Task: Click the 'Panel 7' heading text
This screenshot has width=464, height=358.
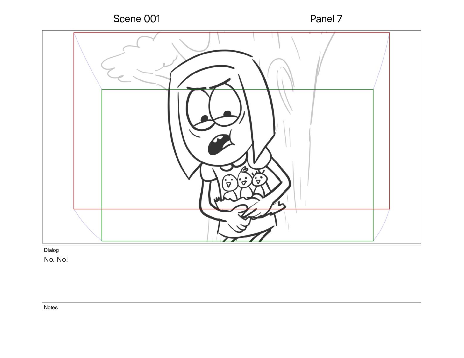Action: (x=326, y=19)
